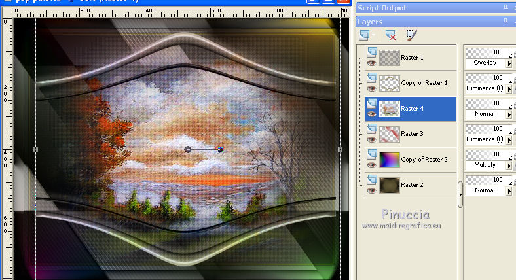The image size is (516, 280).
Task: Open the Multiply blend mode dropdown for Copy of Raster 2
Action: [509, 166]
